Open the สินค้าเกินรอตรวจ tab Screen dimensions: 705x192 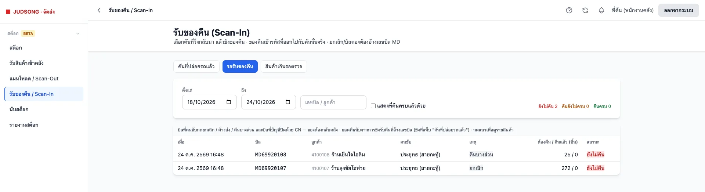pyautogui.click(x=283, y=66)
